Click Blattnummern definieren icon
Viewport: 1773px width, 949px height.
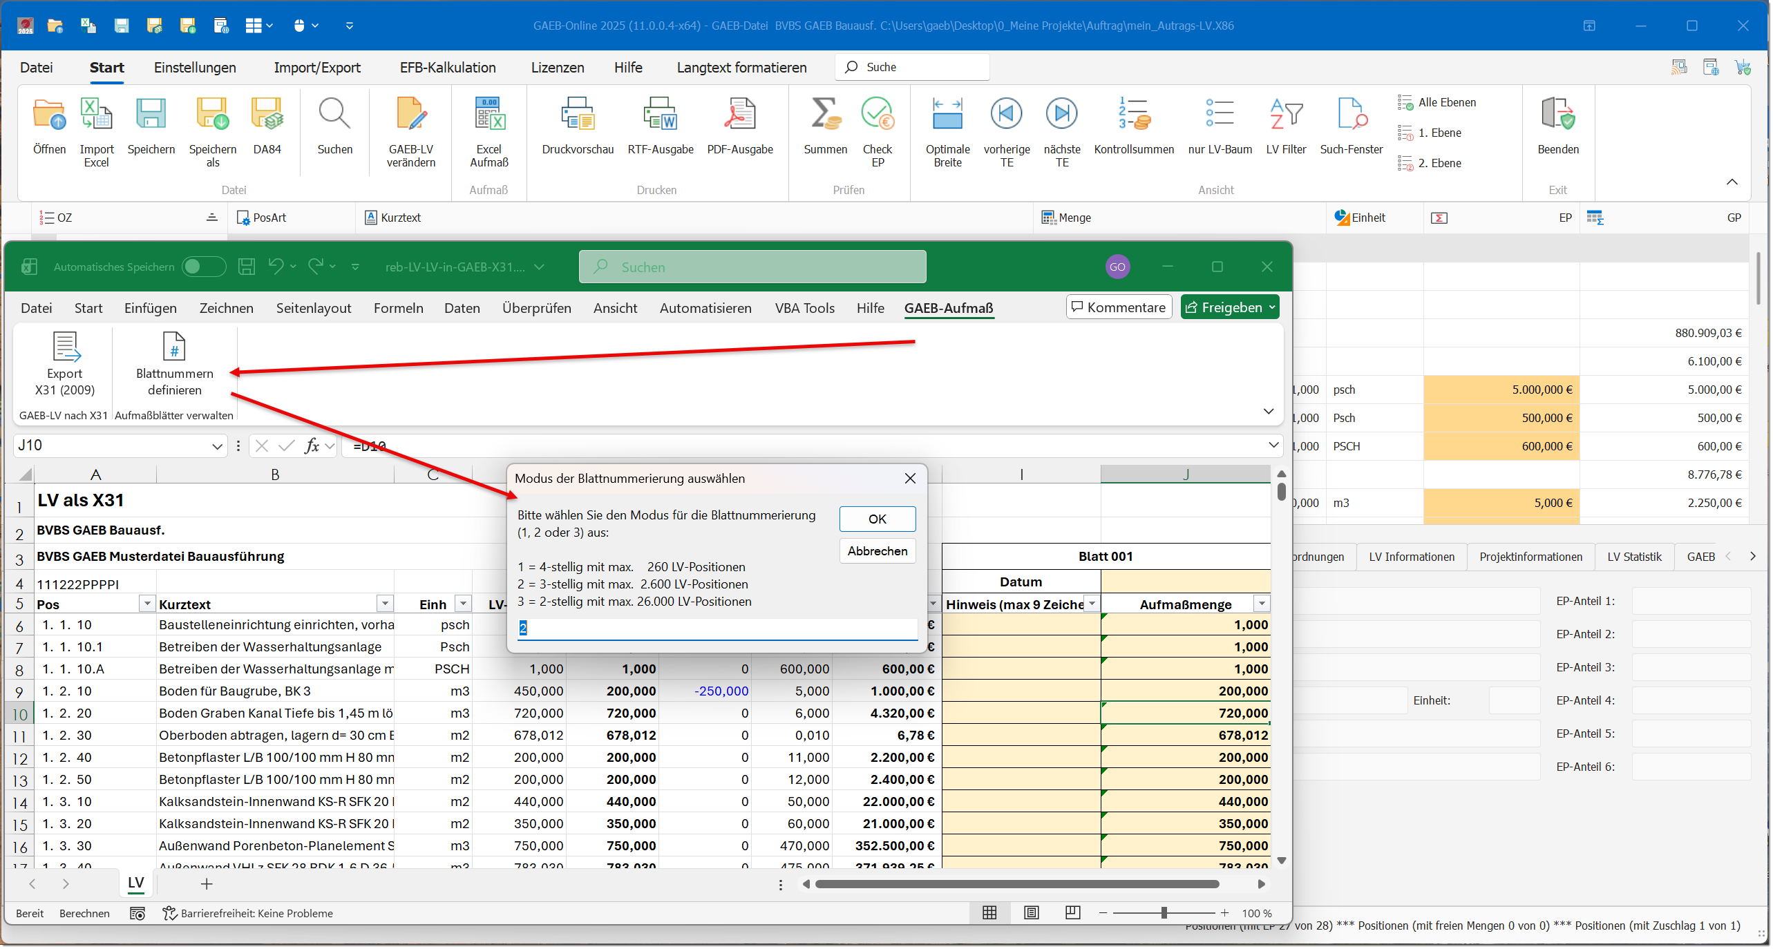point(174,347)
